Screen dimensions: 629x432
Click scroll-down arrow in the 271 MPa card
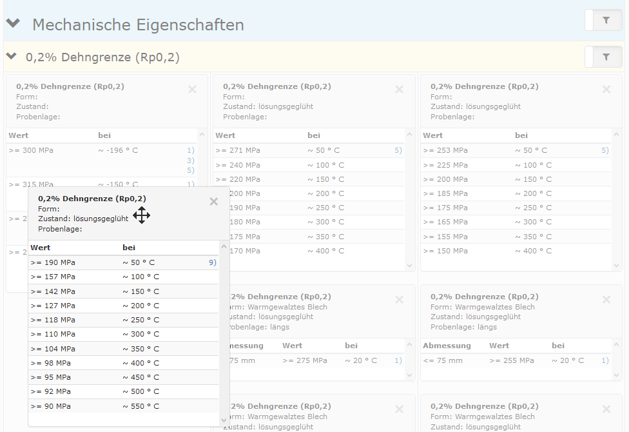[409, 265]
